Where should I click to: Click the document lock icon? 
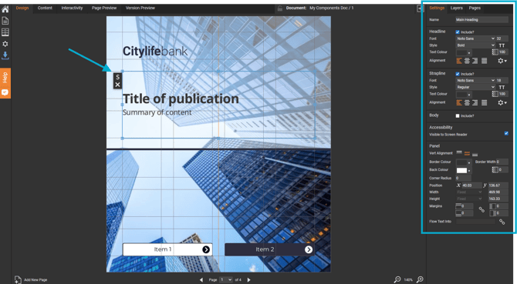(280, 8)
